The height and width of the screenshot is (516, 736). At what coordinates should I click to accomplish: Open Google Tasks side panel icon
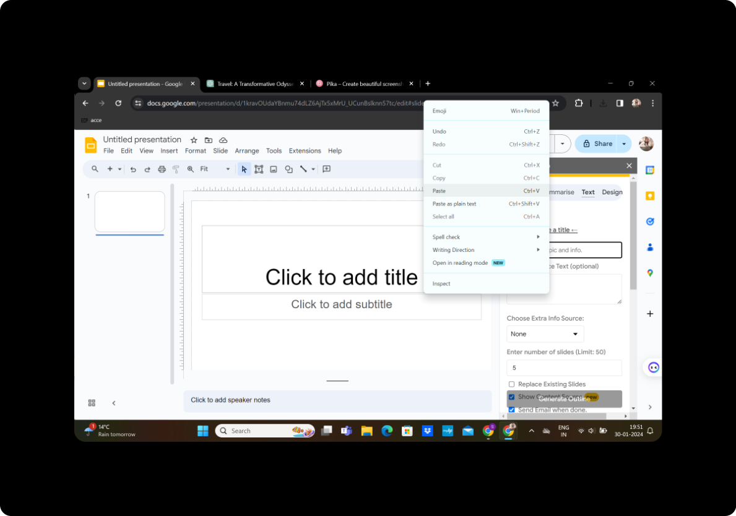point(650,221)
